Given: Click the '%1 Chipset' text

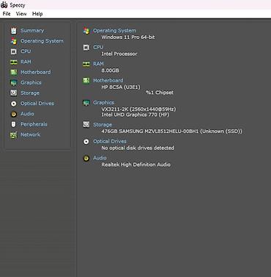Looking at the screenshot, I should pyautogui.click(x=160, y=93).
